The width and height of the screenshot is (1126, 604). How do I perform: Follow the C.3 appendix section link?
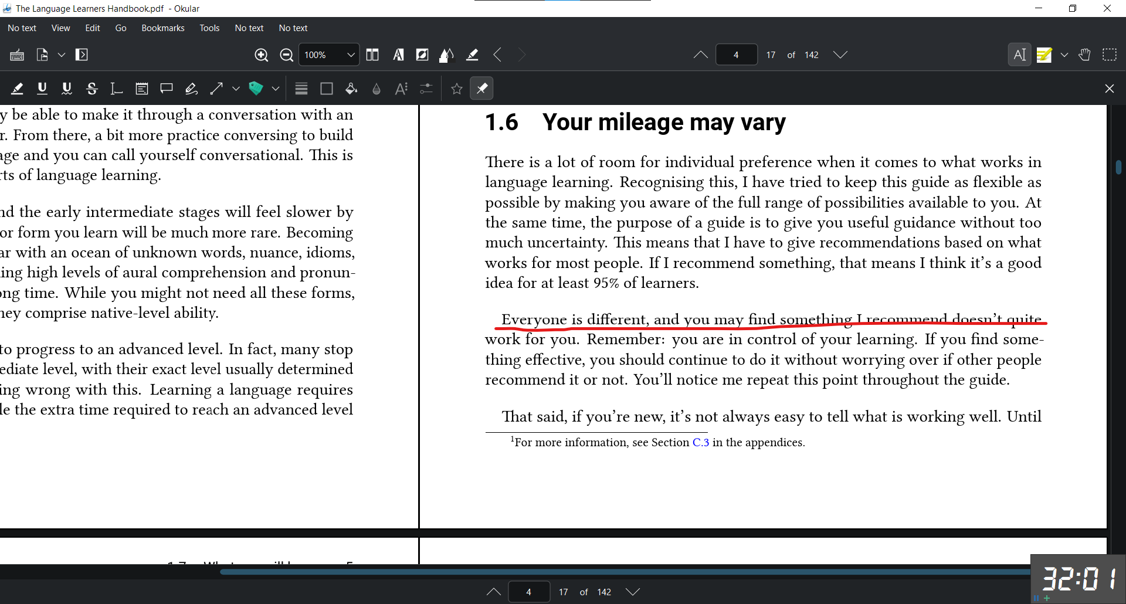coord(700,443)
